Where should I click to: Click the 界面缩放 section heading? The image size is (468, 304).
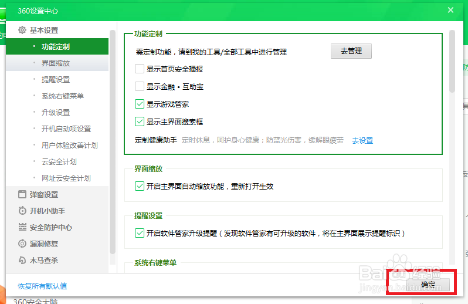[148, 168]
